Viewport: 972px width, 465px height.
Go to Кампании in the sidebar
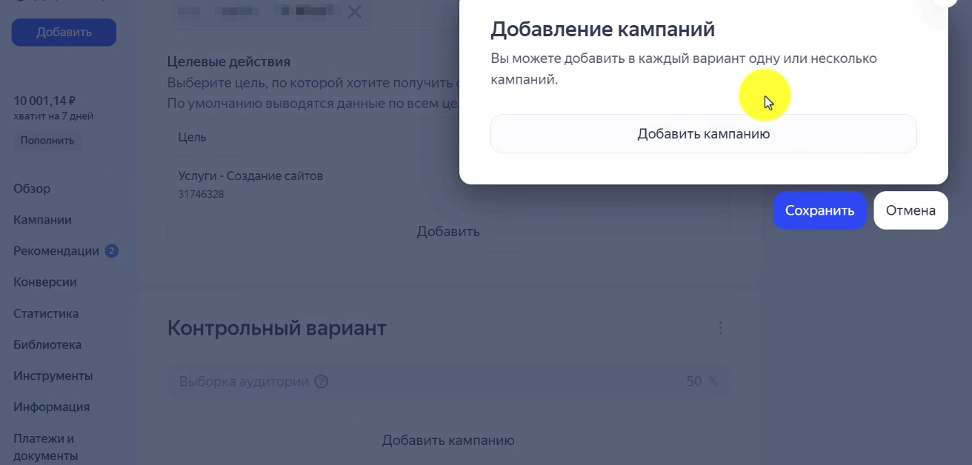pos(41,220)
